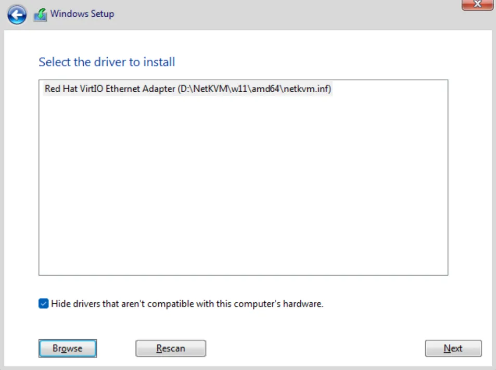The width and height of the screenshot is (496, 370).
Task: Toggle the hide incompatible drivers checkbox
Action: coord(44,304)
